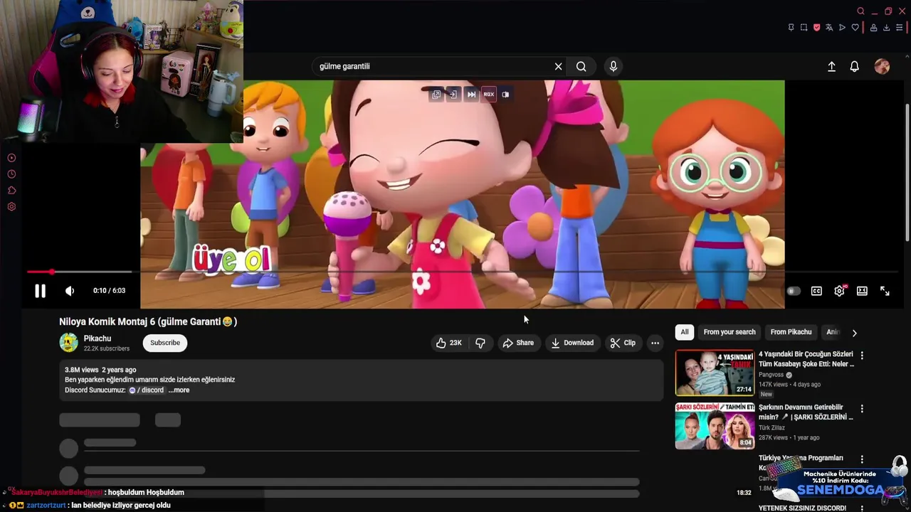This screenshot has width=911, height=512.
Task: Open the Pikachu channel avatar
Action: (68, 343)
